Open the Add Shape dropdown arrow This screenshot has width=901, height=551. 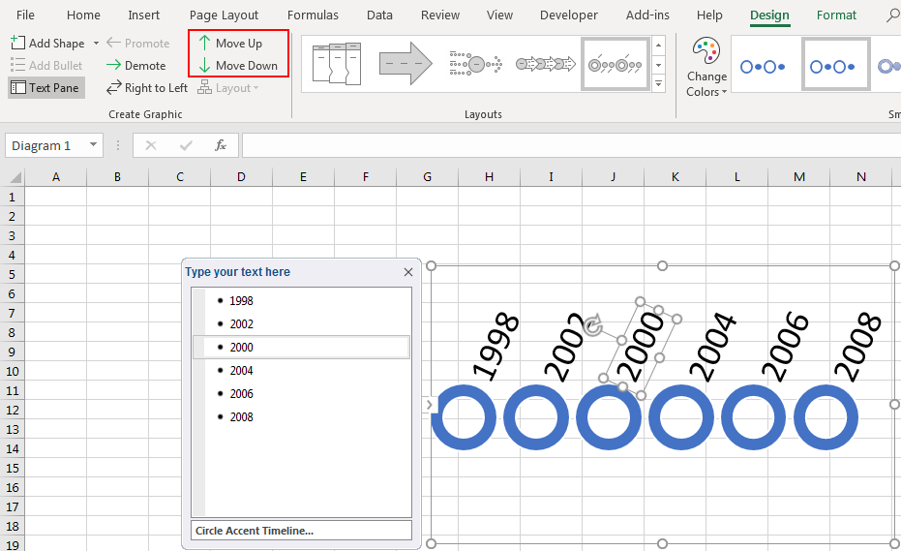[x=96, y=44]
